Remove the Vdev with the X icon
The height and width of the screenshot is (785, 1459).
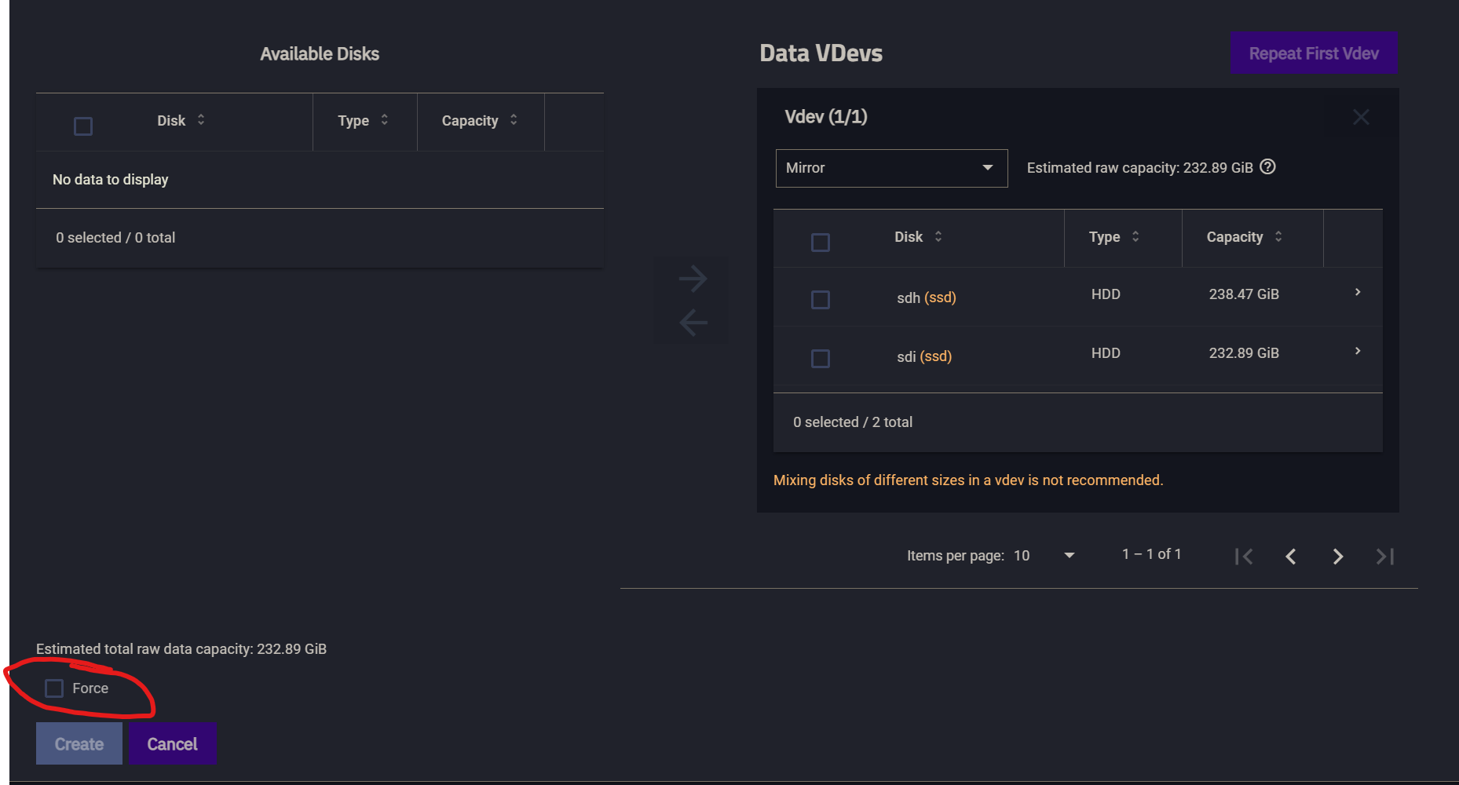[x=1361, y=117]
